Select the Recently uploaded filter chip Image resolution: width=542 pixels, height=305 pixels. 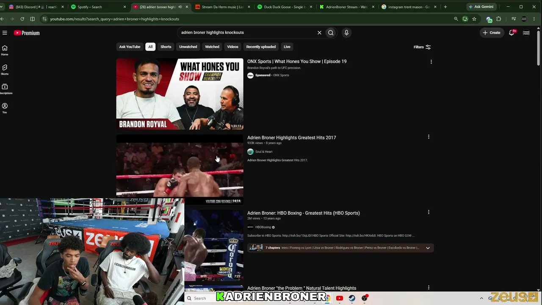tap(261, 47)
